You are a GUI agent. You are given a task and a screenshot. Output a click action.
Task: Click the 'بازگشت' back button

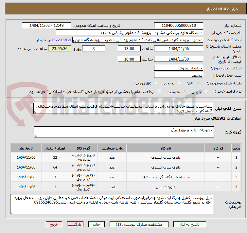point(75,224)
